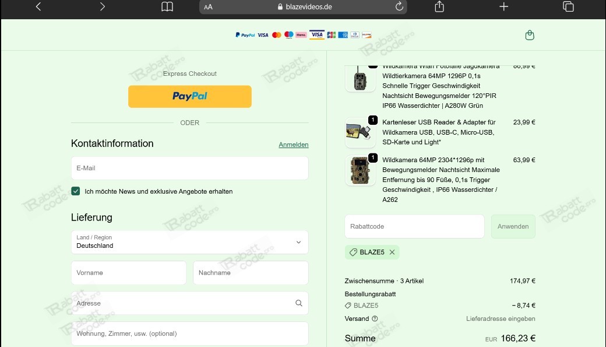Image resolution: width=606 pixels, height=347 pixels.
Task: Click the Adresse field
Action: [190, 303]
